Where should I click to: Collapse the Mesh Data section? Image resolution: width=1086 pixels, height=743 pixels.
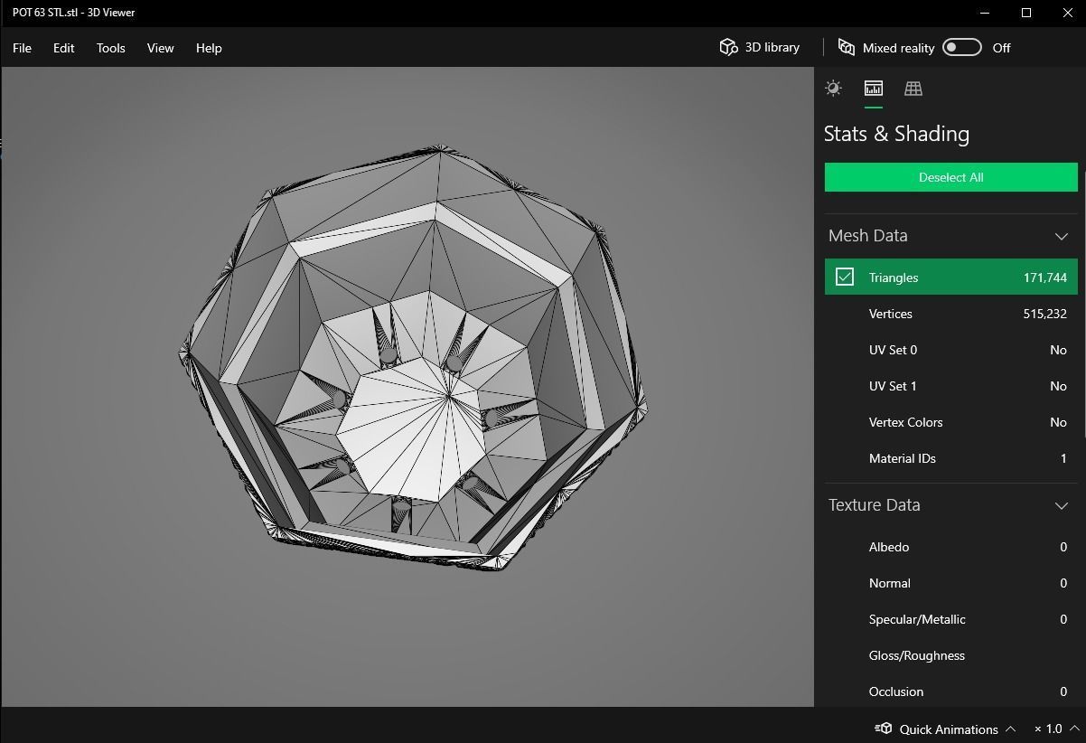[x=1062, y=236]
